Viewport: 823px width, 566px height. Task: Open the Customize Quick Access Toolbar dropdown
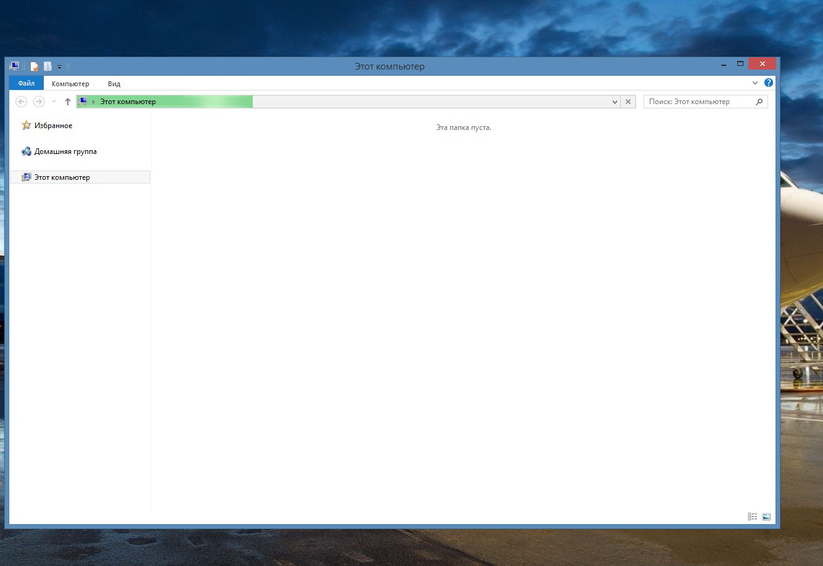tap(60, 67)
